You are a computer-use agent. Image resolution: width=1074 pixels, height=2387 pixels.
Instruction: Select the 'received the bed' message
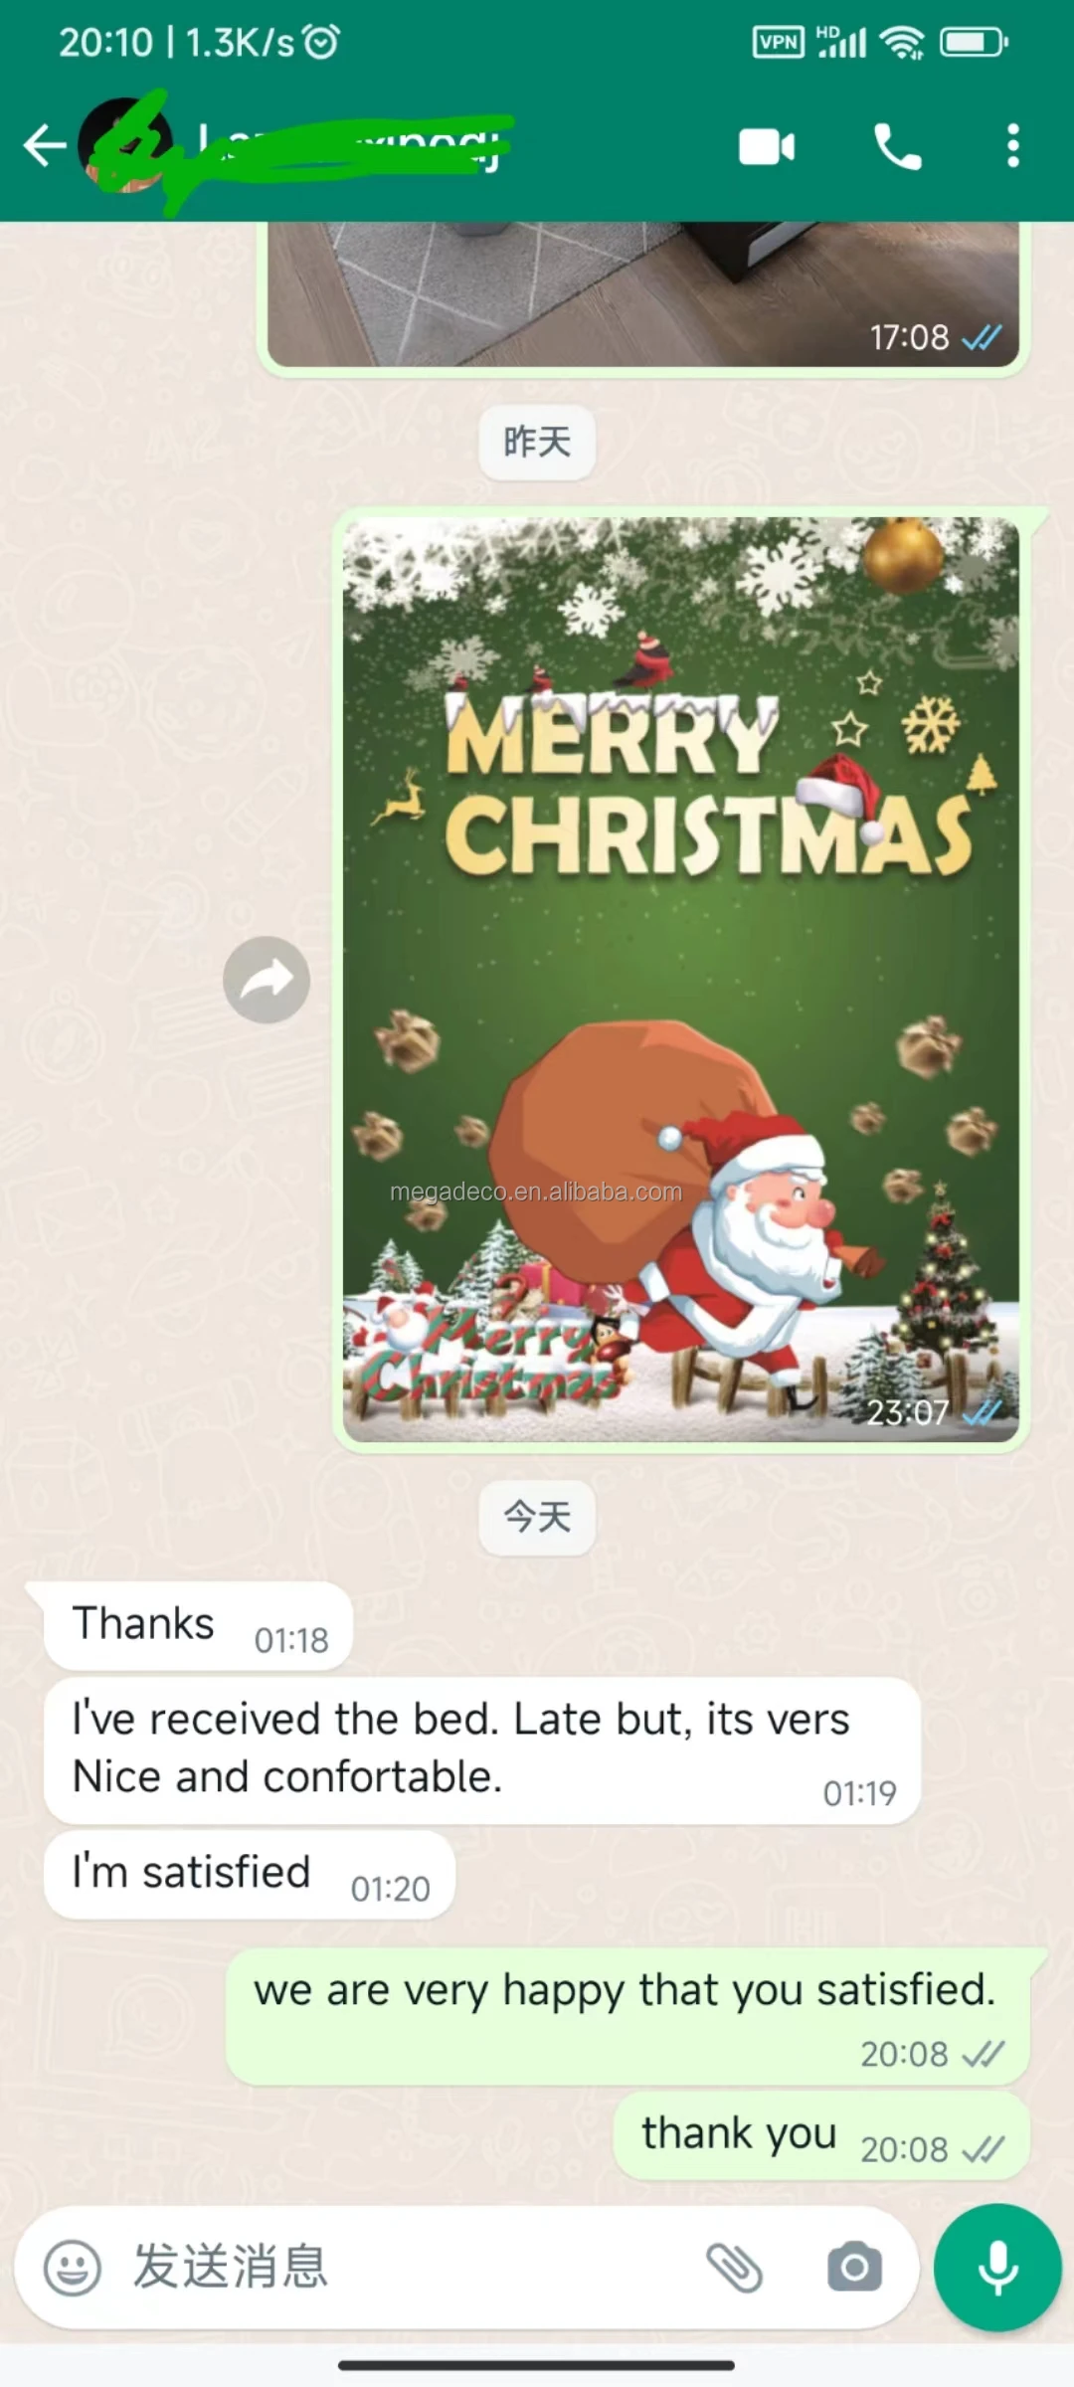(482, 1750)
